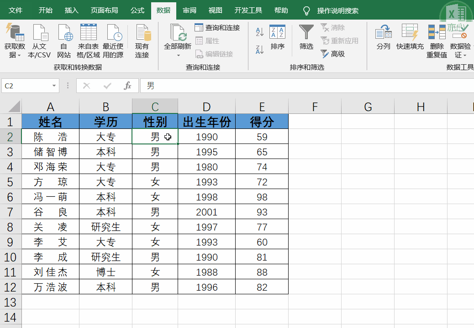The width and height of the screenshot is (474, 328).
Task: Click the Tell Me lightbulb icon
Action: (x=306, y=11)
